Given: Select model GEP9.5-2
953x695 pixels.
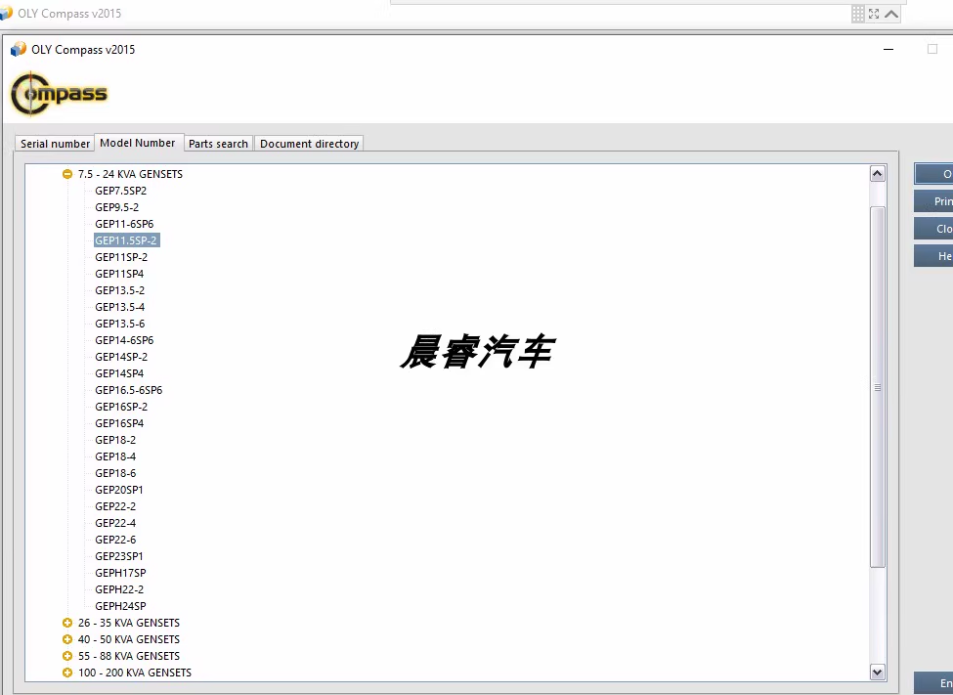Looking at the screenshot, I should click(116, 207).
